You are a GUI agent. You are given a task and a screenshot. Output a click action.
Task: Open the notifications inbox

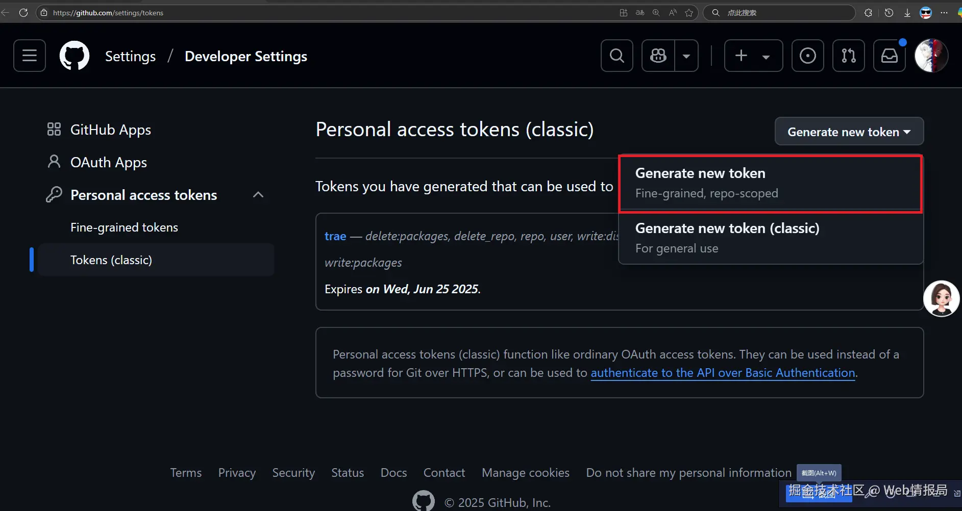(x=889, y=55)
